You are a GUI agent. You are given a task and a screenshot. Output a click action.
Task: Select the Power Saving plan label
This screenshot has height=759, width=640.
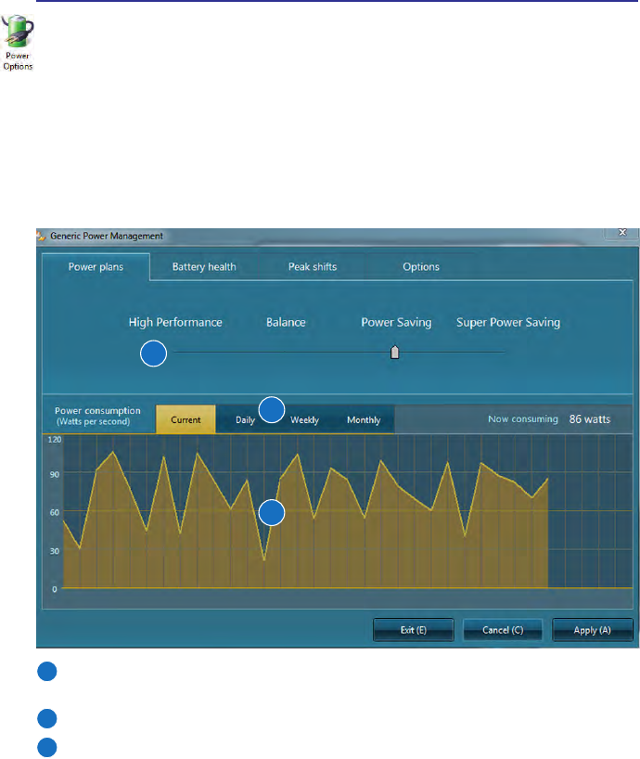[396, 322]
